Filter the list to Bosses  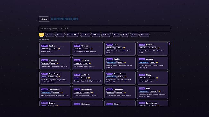pos(116,35)
